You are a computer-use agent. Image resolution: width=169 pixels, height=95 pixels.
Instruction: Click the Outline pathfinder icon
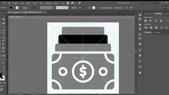click(167, 27)
